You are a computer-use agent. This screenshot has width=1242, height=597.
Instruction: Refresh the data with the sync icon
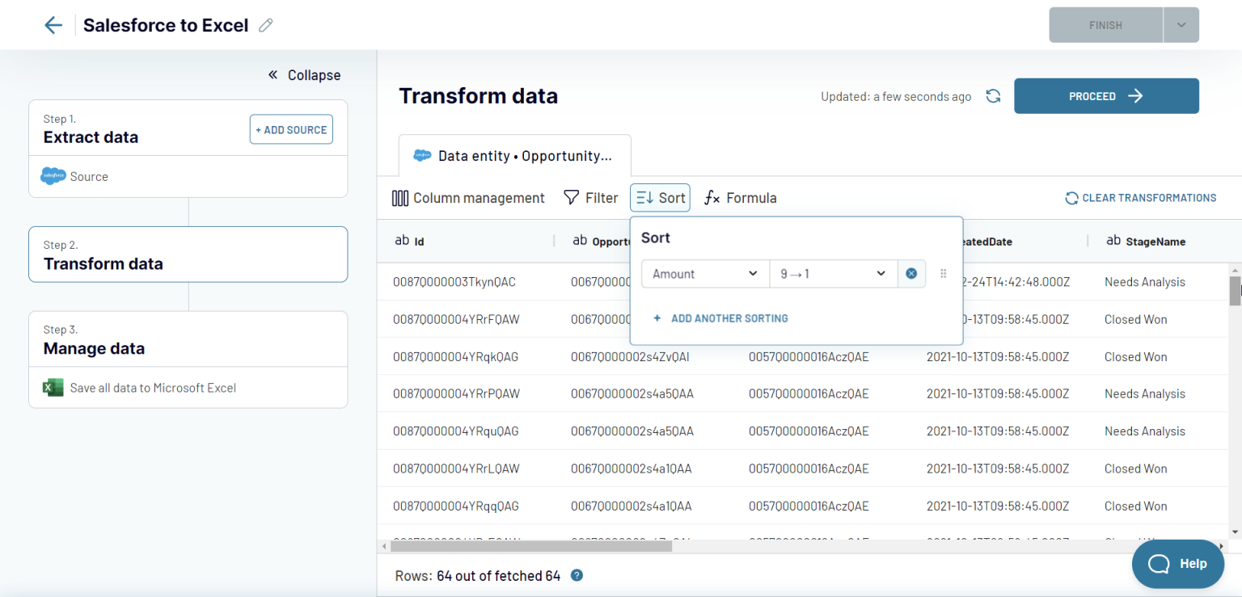pos(993,95)
